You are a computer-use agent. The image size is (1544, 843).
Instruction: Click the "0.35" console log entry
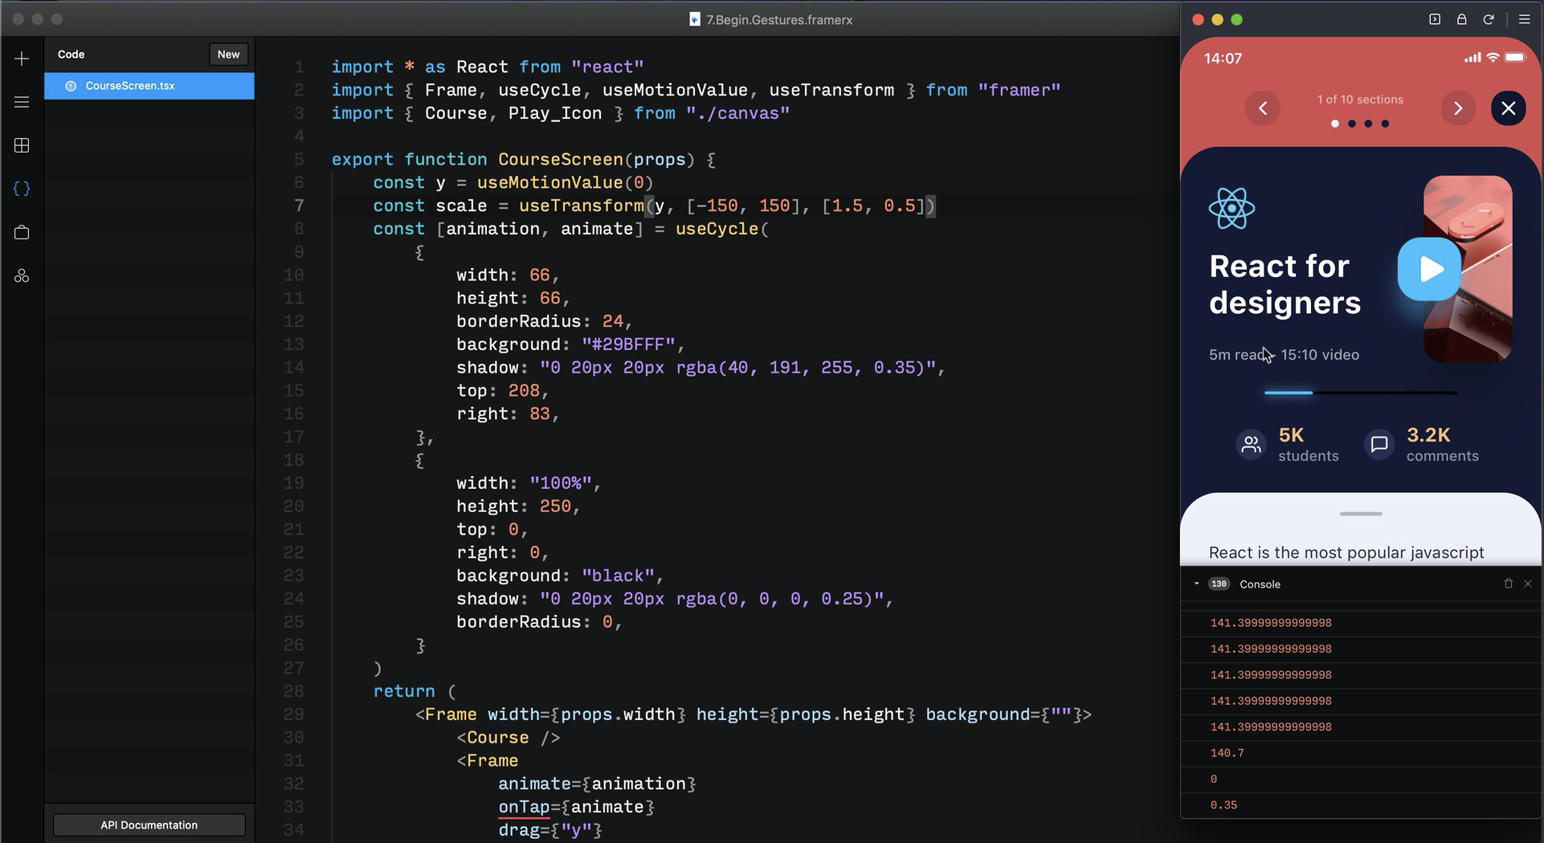1223,805
